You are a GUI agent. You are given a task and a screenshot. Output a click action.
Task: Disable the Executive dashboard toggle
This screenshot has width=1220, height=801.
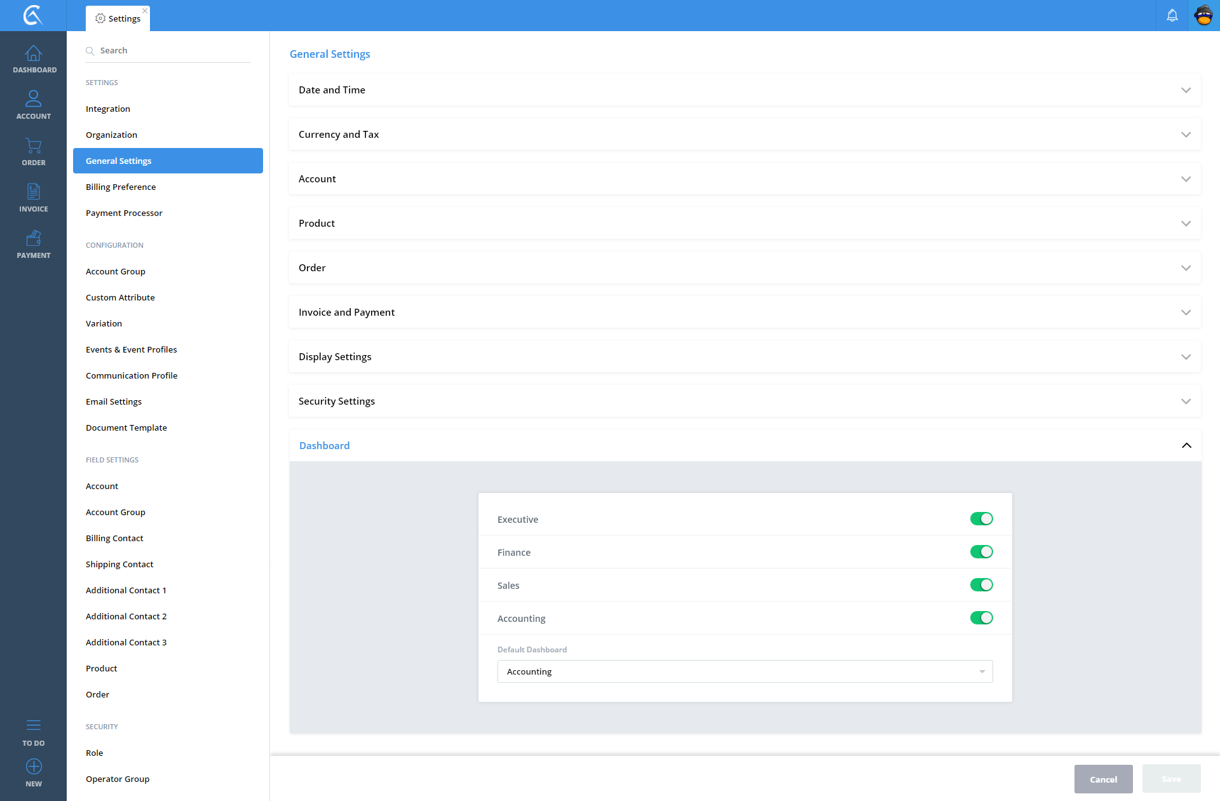(x=981, y=519)
